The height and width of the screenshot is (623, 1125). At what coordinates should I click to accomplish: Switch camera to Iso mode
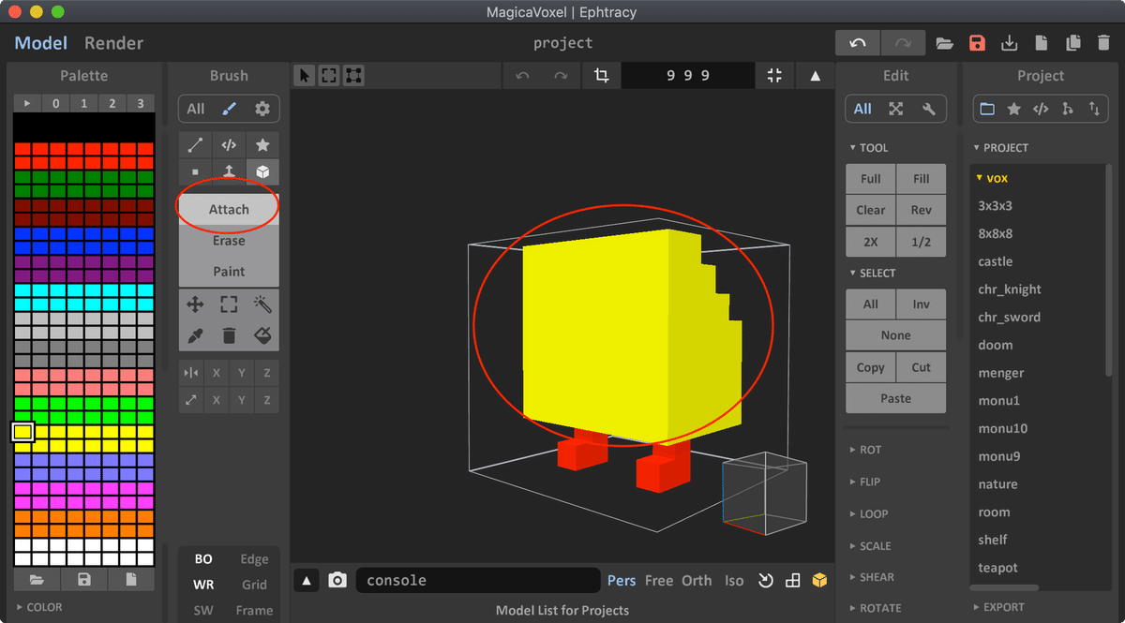734,581
